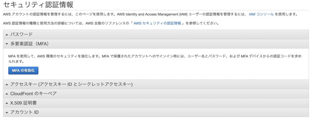Click the セキュリティ認証情報 page heading

[x=38, y=4]
